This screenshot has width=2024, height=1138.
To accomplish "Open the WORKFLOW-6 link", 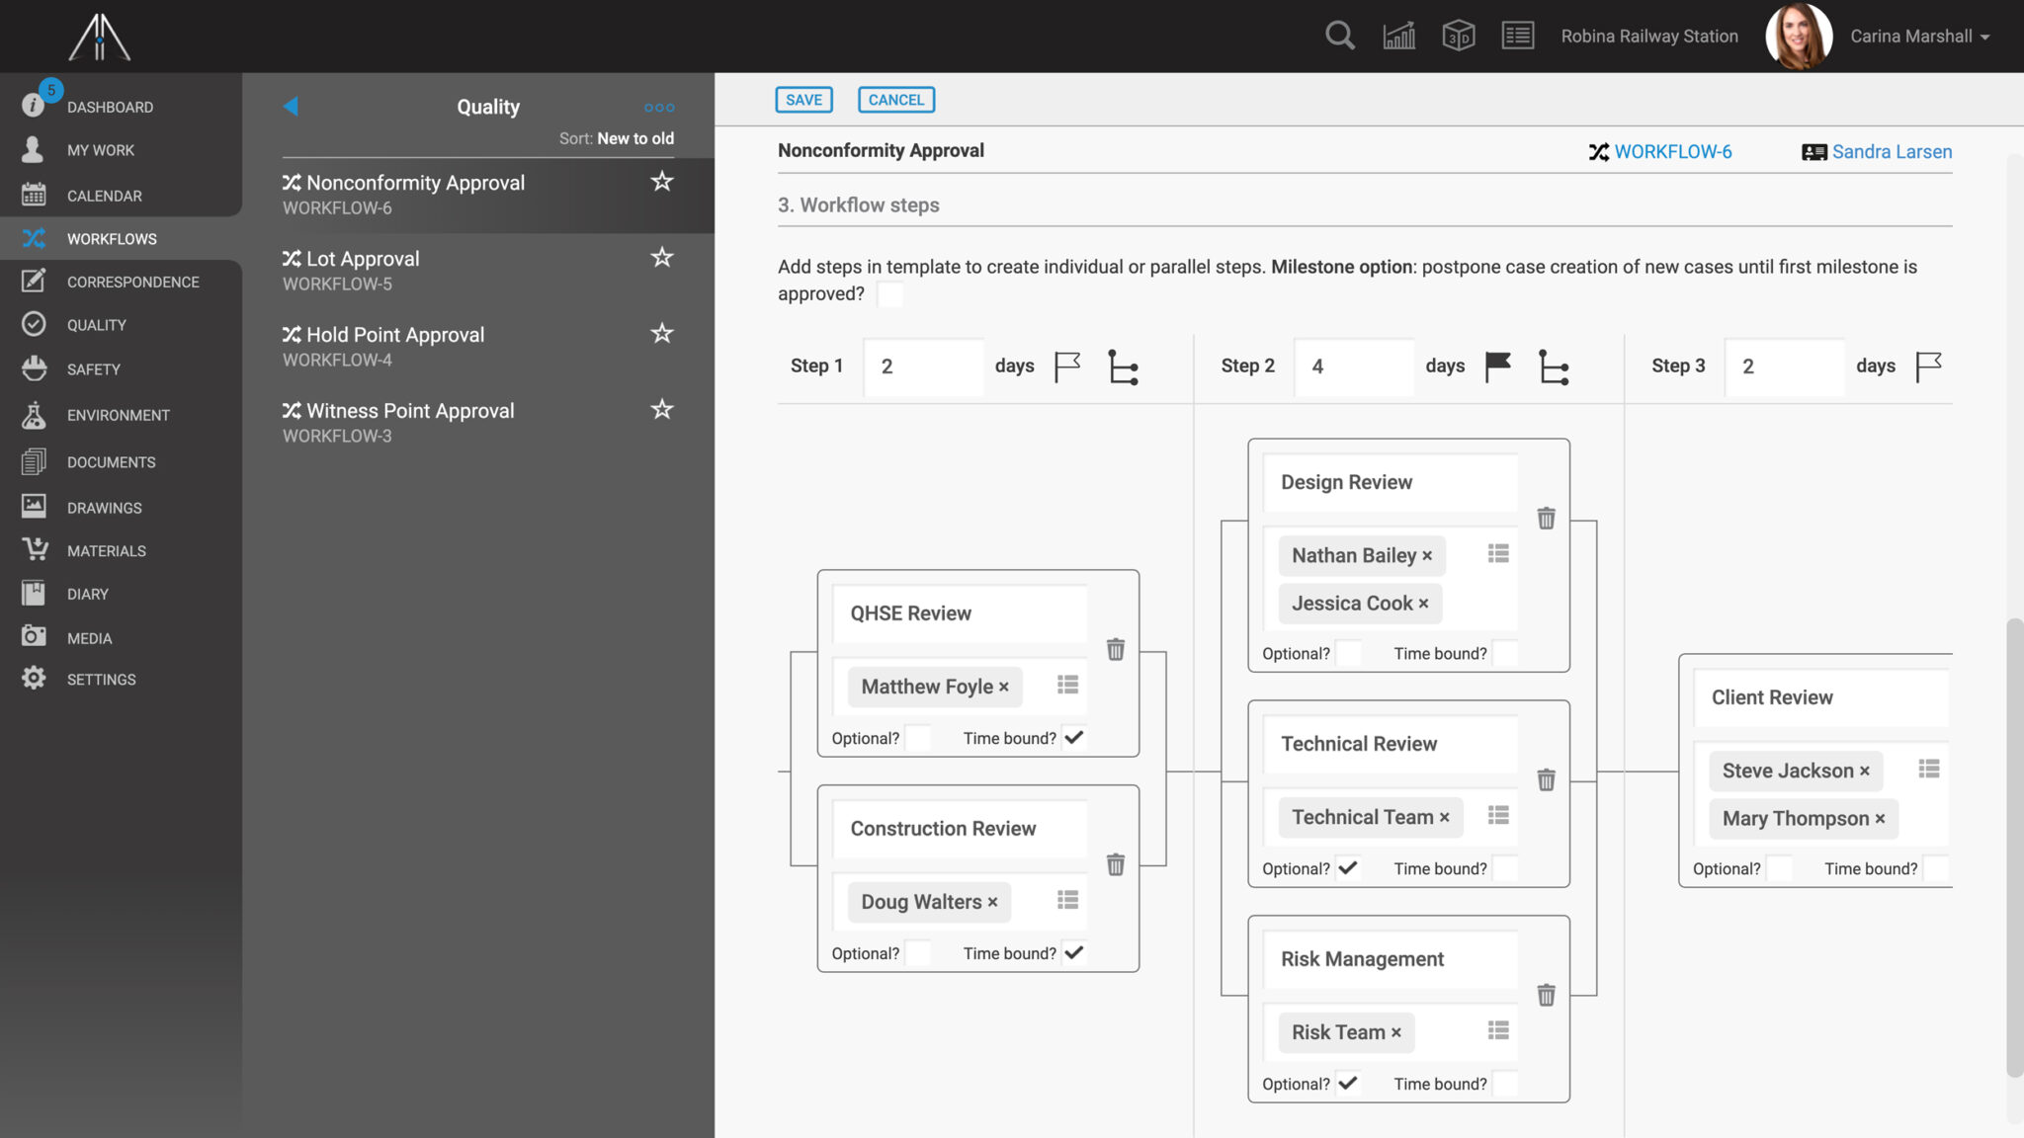I will [x=1672, y=152].
